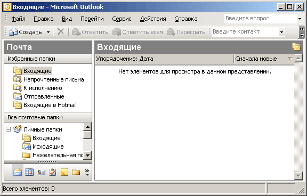Click inside the Введите вопрос field

(261, 19)
